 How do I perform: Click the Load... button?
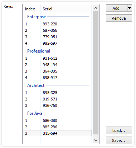119,130
